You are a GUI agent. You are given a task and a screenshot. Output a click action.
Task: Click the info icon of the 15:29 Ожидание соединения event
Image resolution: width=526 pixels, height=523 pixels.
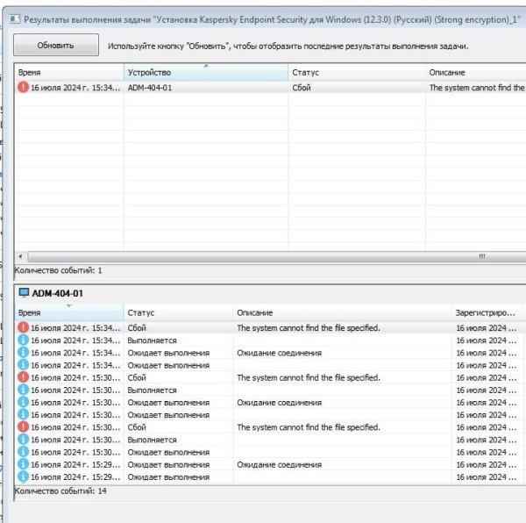(x=23, y=464)
